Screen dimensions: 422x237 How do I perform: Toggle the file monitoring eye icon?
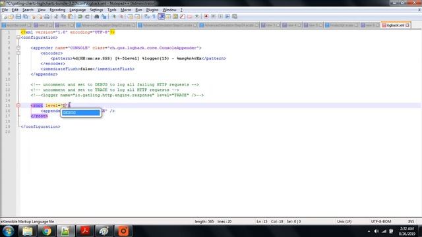[197, 16]
